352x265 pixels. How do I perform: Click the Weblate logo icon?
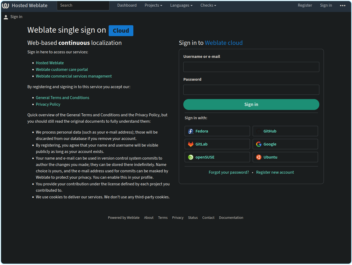click(6, 6)
